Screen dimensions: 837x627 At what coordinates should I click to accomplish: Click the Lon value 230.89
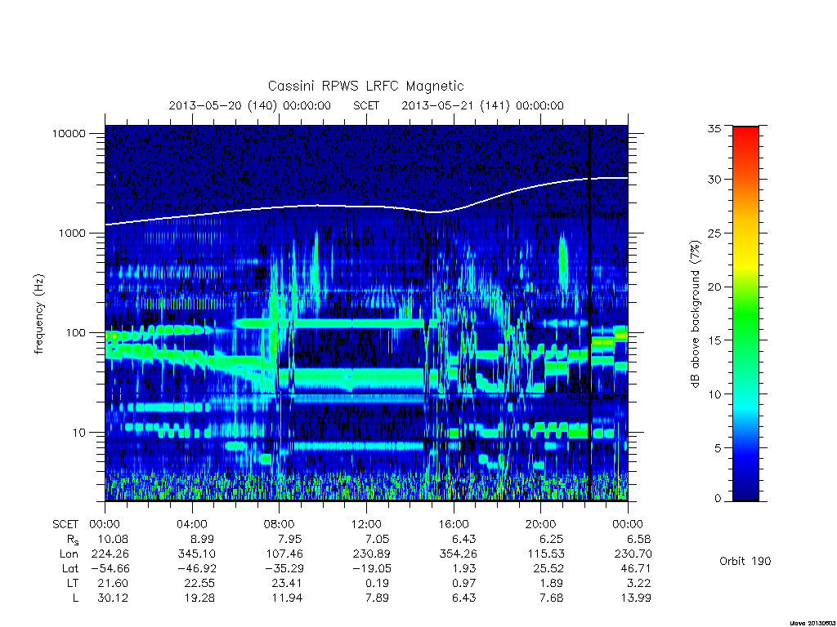tap(370, 554)
